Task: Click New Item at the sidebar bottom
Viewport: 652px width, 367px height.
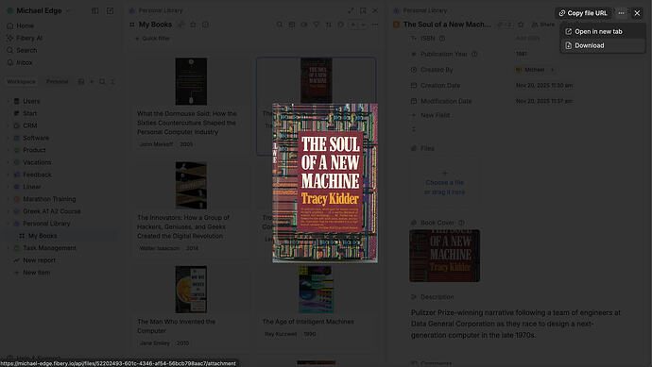Action: point(36,273)
